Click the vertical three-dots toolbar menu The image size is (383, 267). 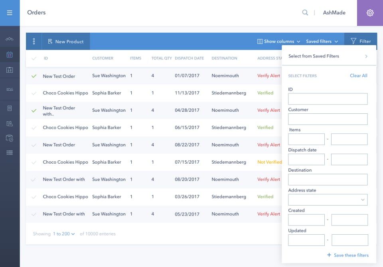pyautogui.click(x=34, y=41)
